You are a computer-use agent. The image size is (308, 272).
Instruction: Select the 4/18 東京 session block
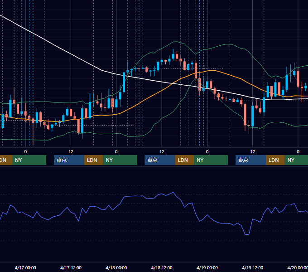point(160,160)
